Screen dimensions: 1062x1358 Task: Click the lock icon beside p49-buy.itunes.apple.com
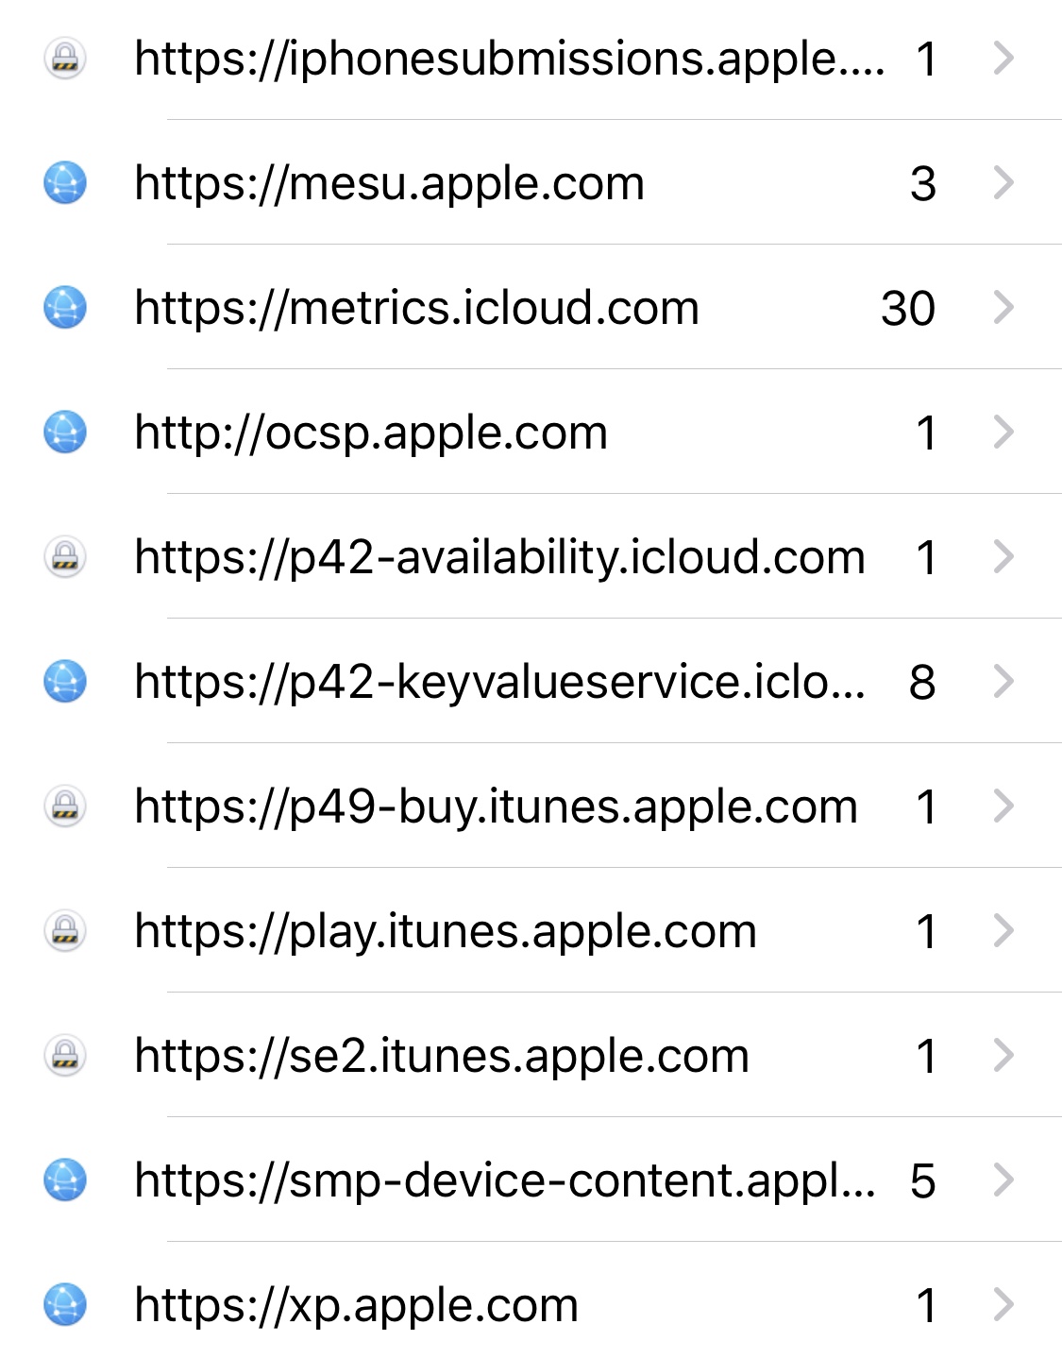(65, 806)
